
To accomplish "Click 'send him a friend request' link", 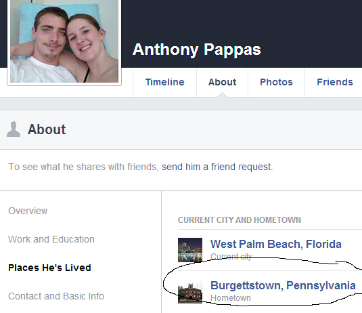I will [217, 167].
